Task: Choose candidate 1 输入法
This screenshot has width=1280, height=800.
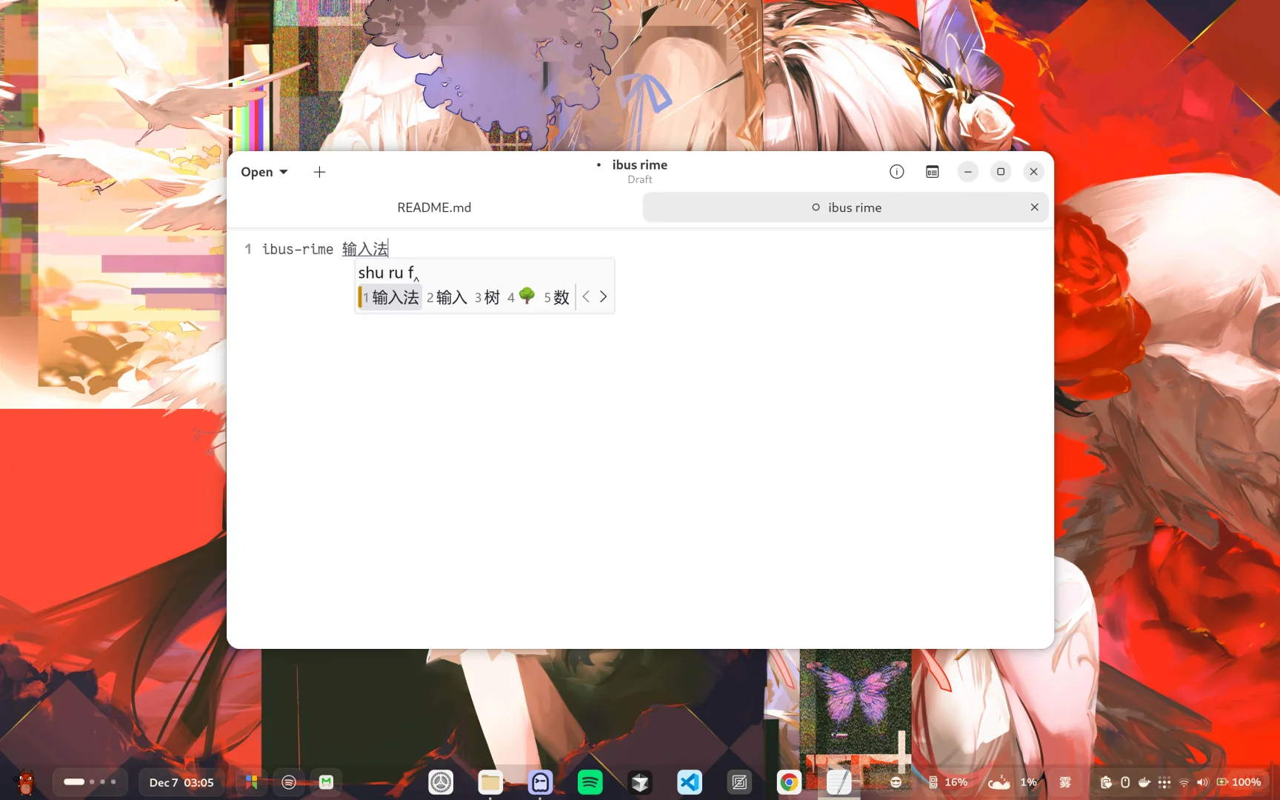Action: pyautogui.click(x=390, y=297)
